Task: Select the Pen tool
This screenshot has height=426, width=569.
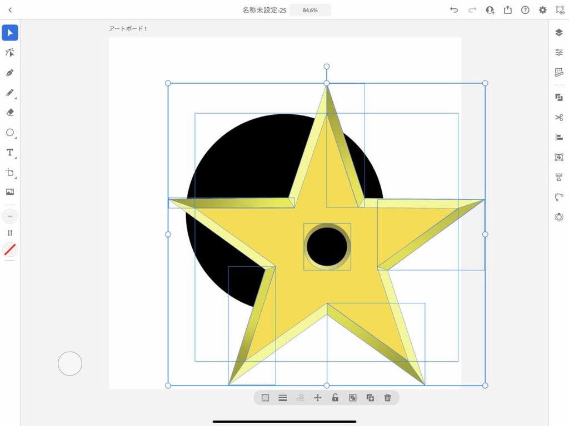Action: click(x=10, y=73)
